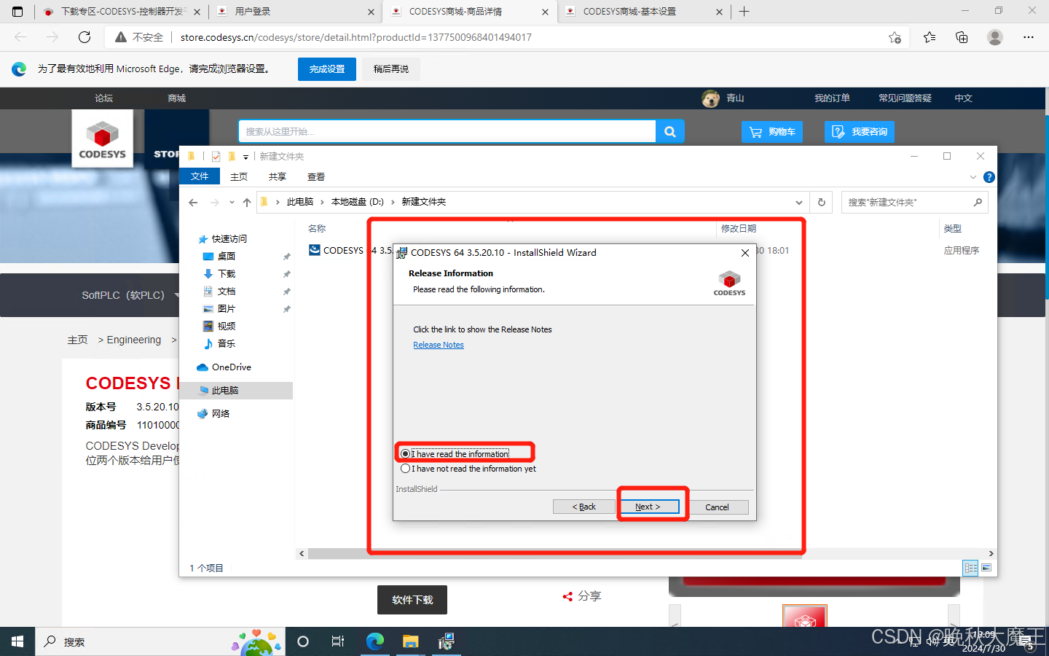The height and width of the screenshot is (656, 1049).
Task: Click the search box for 新建文件夹
Action: tap(914, 202)
